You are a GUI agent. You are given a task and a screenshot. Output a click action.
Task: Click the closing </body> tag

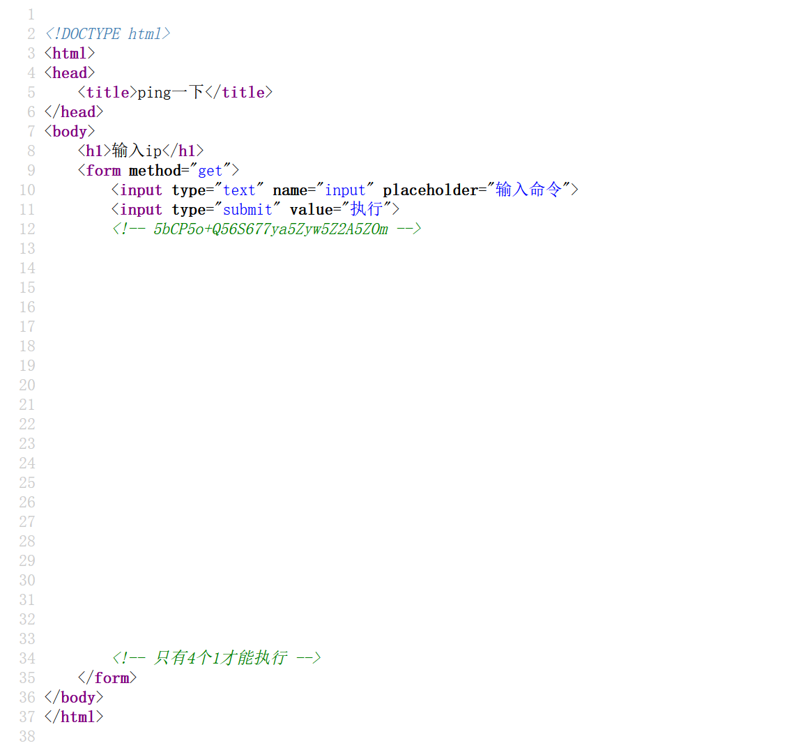74,697
